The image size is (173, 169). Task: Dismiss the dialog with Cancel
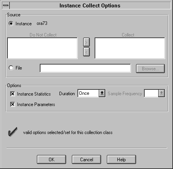pos(86,159)
